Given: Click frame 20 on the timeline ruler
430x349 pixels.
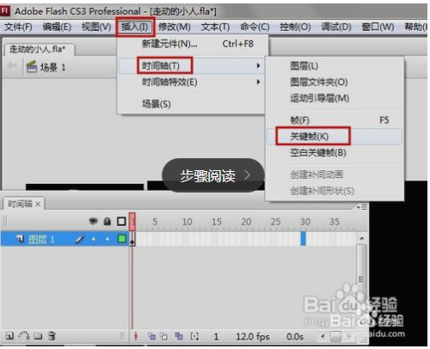Looking at the screenshot, I should click(x=246, y=222).
